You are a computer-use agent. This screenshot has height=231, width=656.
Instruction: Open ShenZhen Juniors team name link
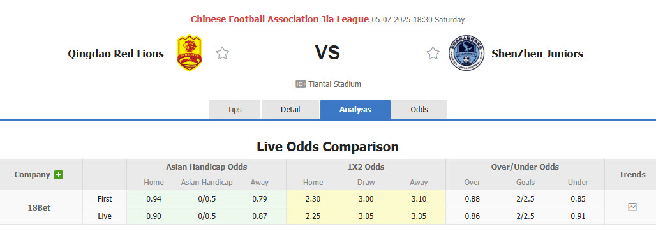(537, 54)
